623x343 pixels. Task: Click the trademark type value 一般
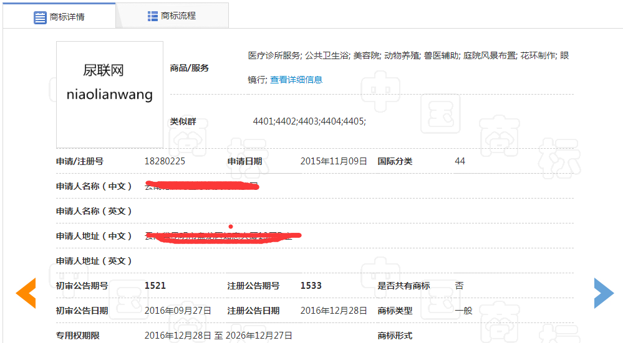pos(463,311)
